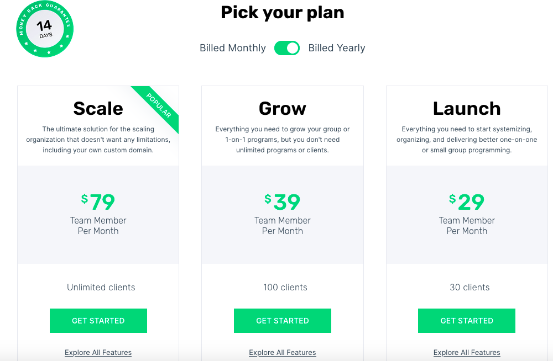Click the Scale plan heading
Screen dimensions: 553x361
pos(98,108)
